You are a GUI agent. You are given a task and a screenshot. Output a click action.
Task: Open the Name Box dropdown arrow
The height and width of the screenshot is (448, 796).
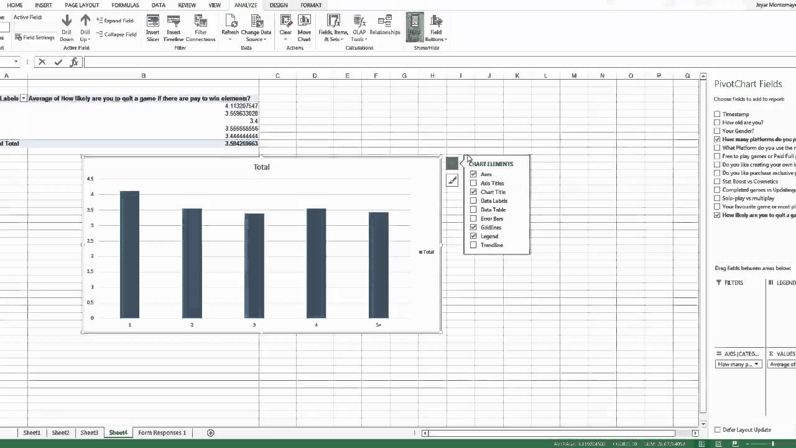[16, 62]
